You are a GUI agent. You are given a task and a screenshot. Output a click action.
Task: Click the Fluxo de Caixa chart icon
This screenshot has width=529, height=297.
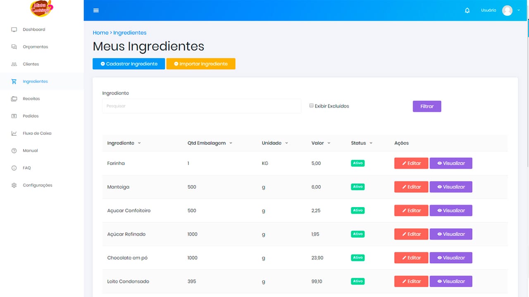click(x=14, y=133)
